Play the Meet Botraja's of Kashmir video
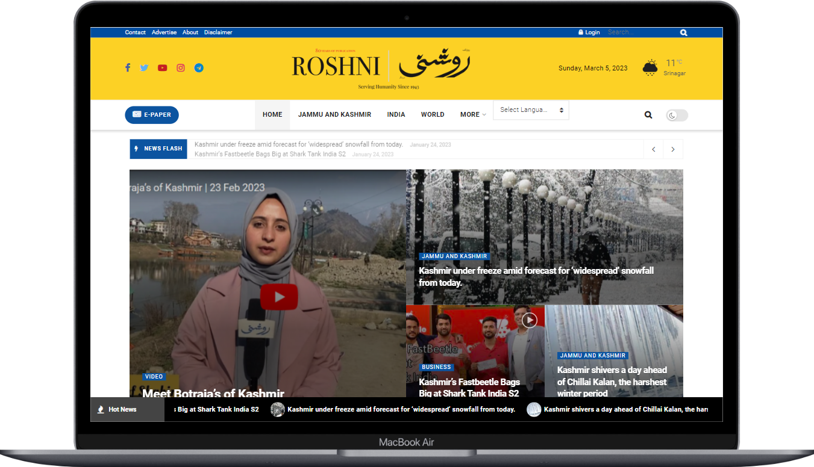This screenshot has height=467, width=814. (279, 297)
